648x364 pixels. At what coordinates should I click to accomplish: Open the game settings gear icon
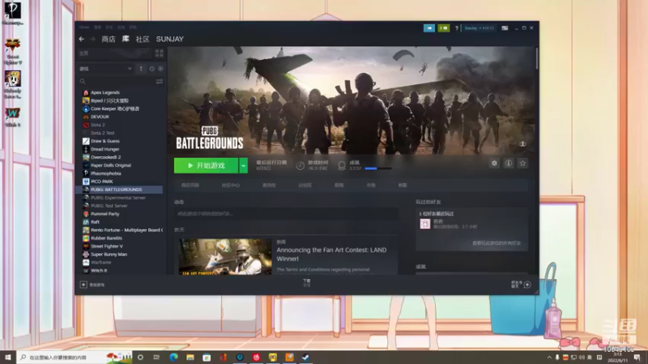494,163
